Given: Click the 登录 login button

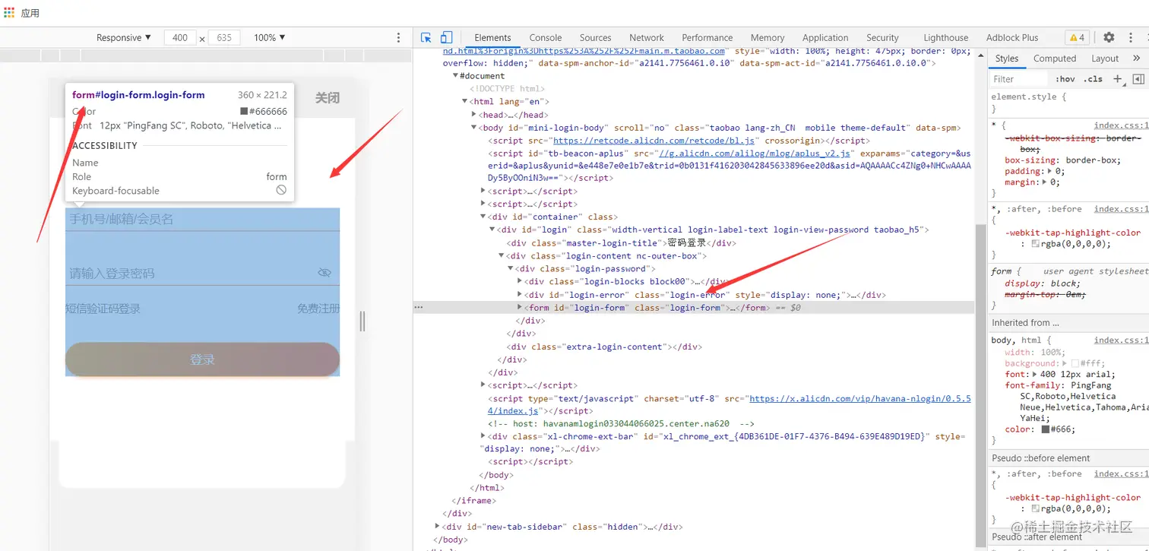Looking at the screenshot, I should point(202,359).
